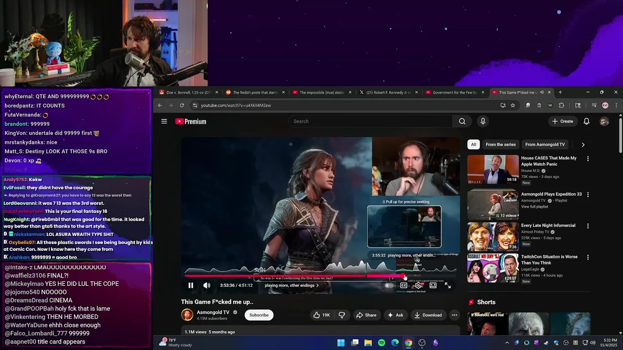The width and height of the screenshot is (623, 350).
Task: Open options menu for the House CASES video
Action: point(588,159)
